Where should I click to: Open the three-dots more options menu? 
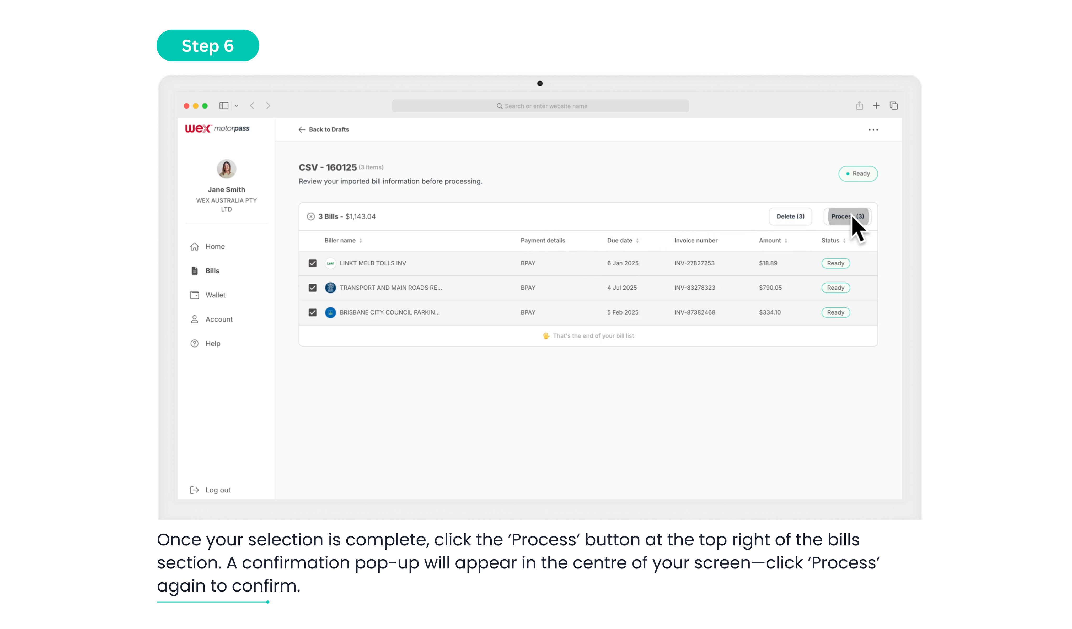tap(873, 130)
